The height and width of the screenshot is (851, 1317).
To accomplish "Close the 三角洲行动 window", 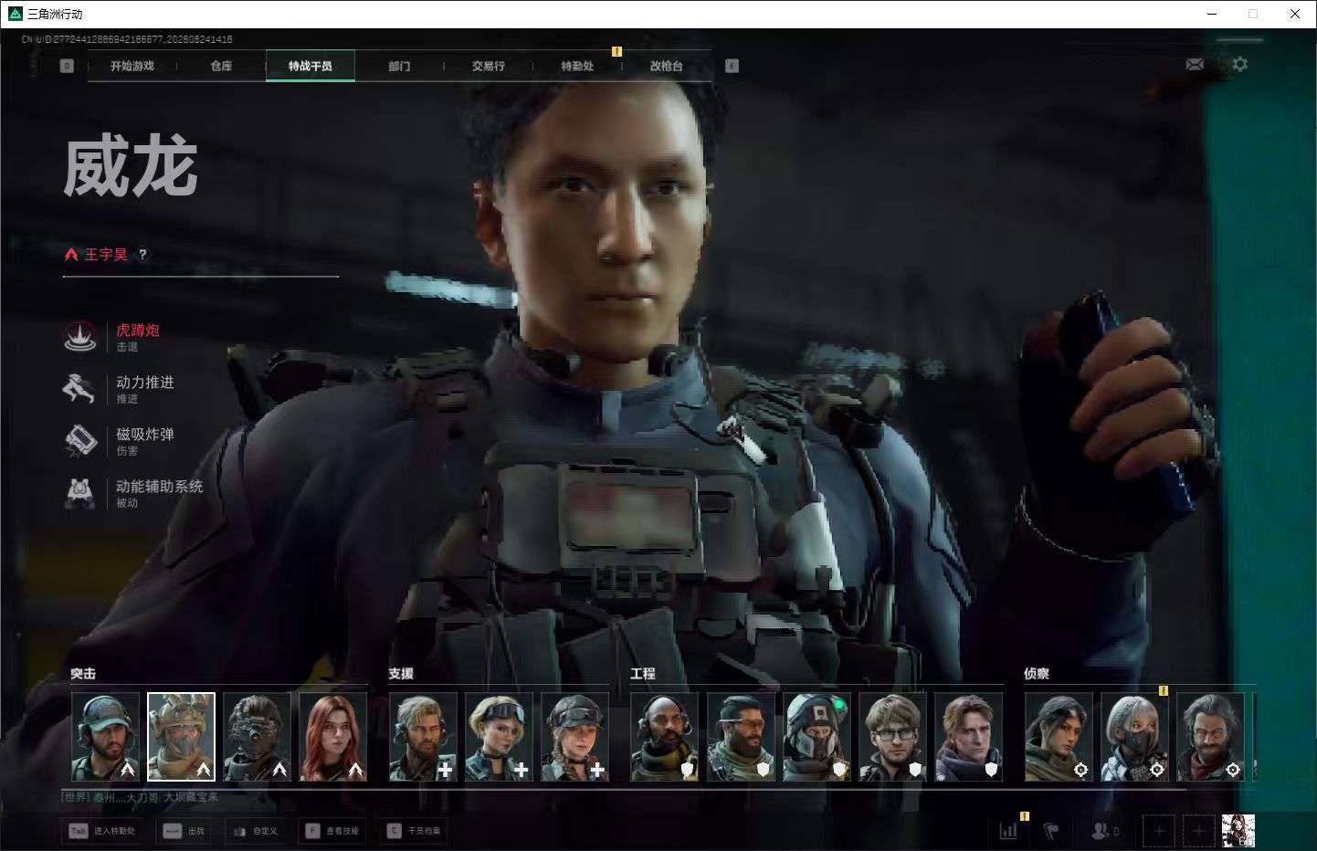I will [x=1294, y=14].
